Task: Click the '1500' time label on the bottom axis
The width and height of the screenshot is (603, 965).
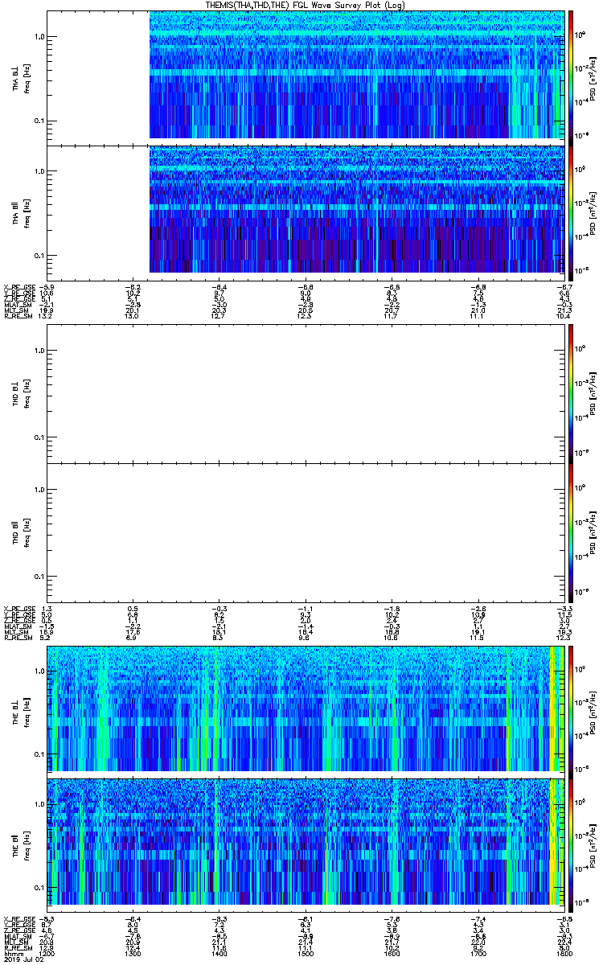Action: coord(306,954)
